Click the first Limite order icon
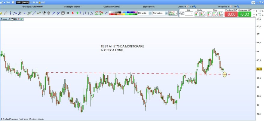The height and width of the screenshot is (121, 264). pos(197,14)
